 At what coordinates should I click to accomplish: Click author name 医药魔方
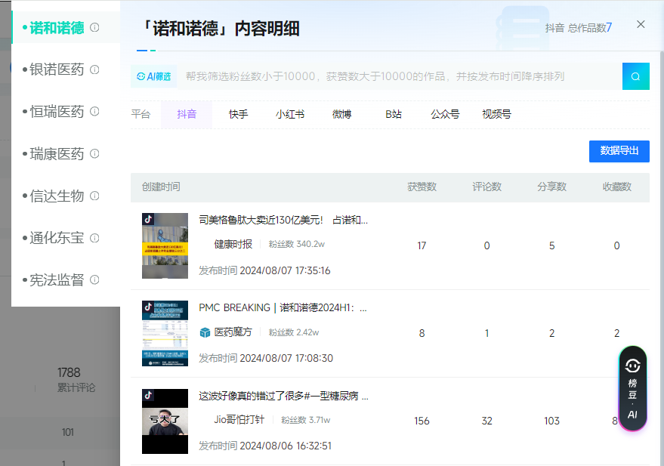point(233,332)
